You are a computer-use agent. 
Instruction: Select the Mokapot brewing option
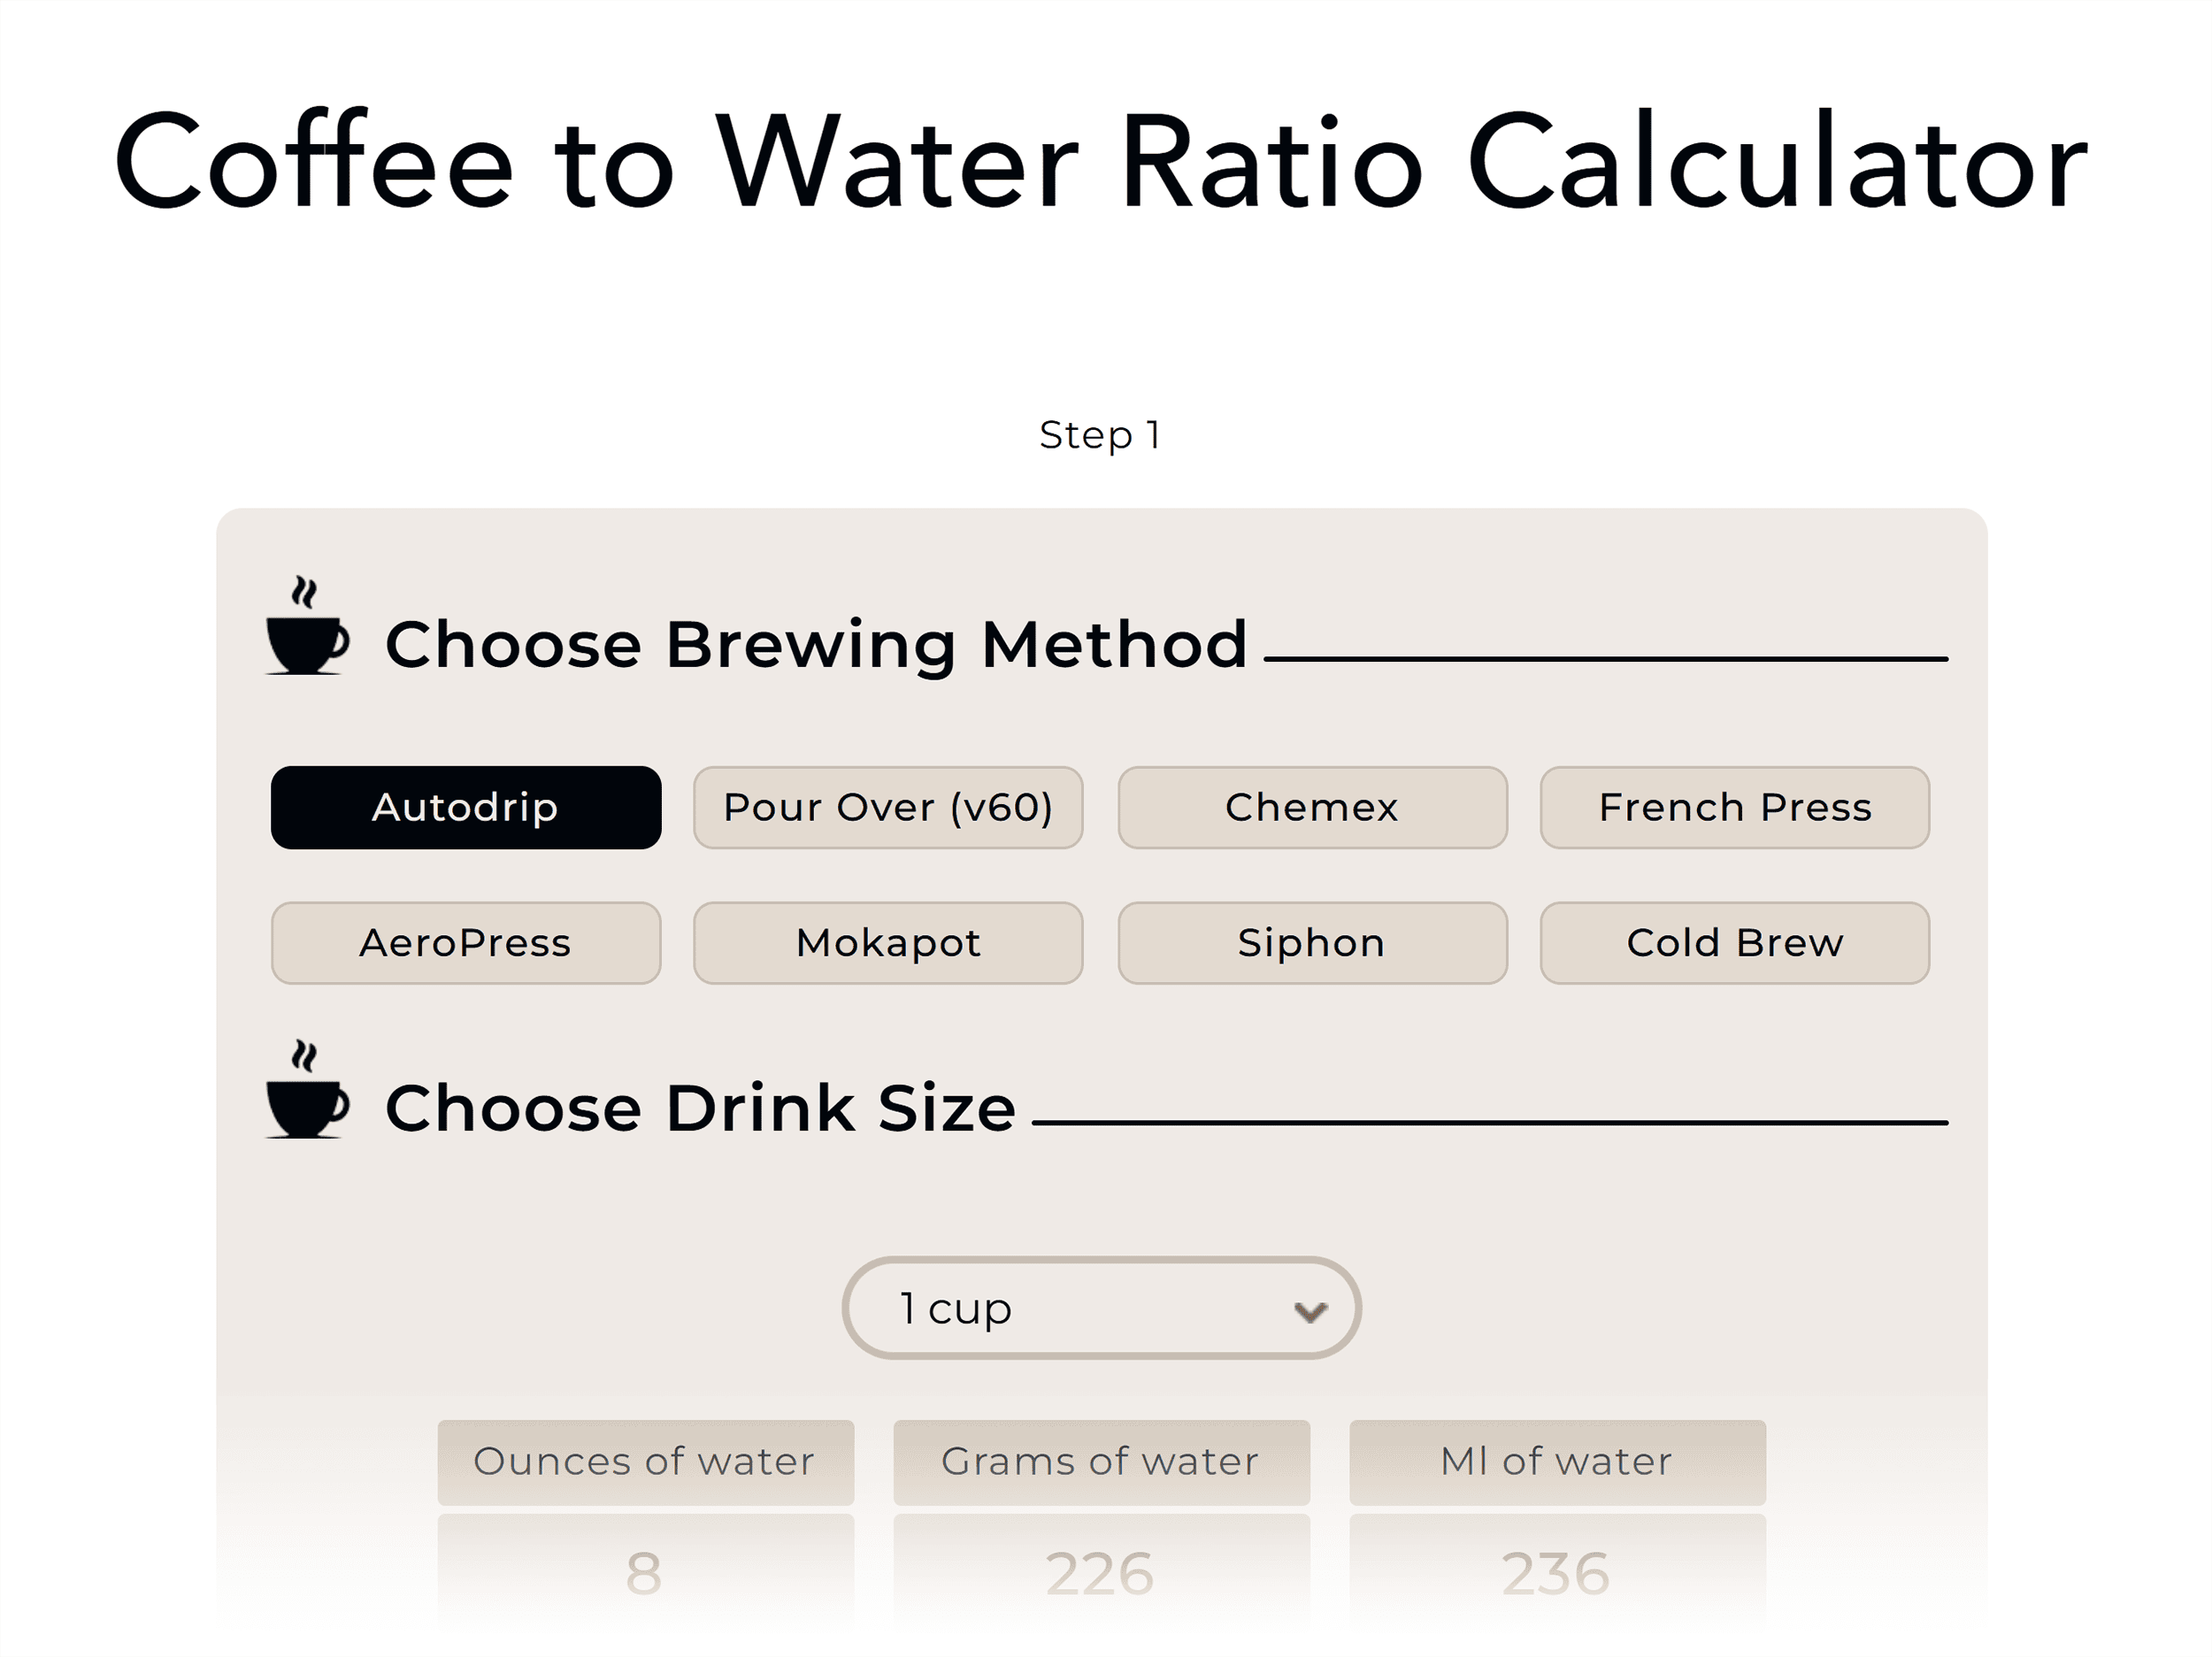pyautogui.click(x=888, y=941)
